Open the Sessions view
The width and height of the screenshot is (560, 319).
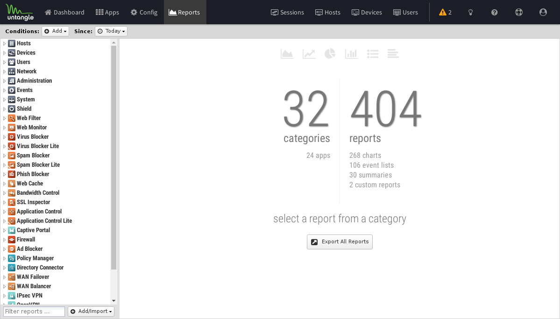tap(287, 12)
